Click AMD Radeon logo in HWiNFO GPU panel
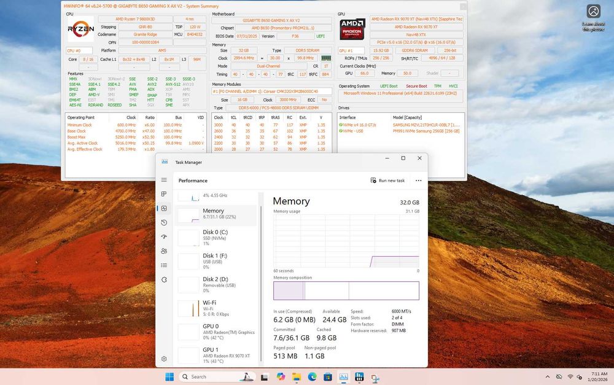 tap(352, 29)
